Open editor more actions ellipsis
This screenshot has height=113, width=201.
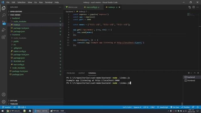click(x=198, y=7)
